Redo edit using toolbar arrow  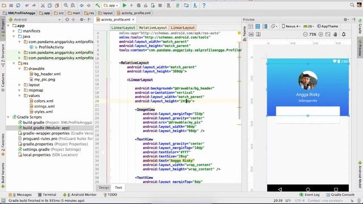tap(34, 5)
